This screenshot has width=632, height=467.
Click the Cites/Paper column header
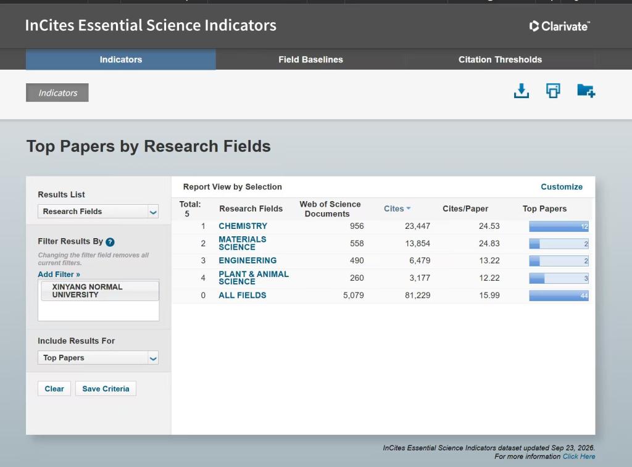[x=465, y=209]
